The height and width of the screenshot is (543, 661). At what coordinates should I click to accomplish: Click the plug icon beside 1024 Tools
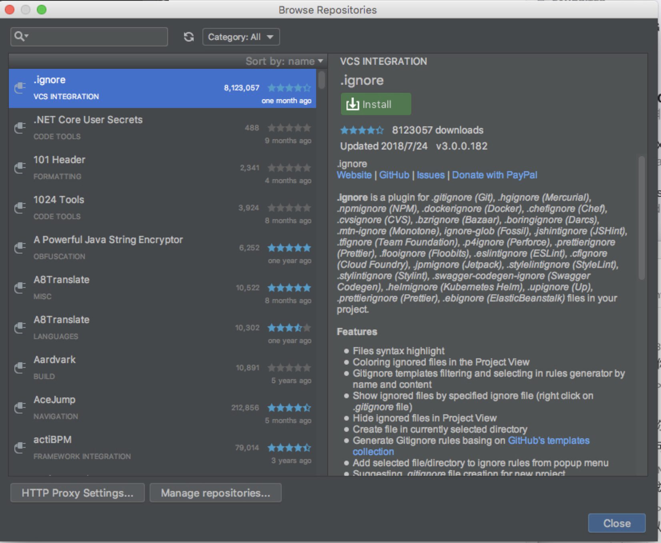(20, 208)
